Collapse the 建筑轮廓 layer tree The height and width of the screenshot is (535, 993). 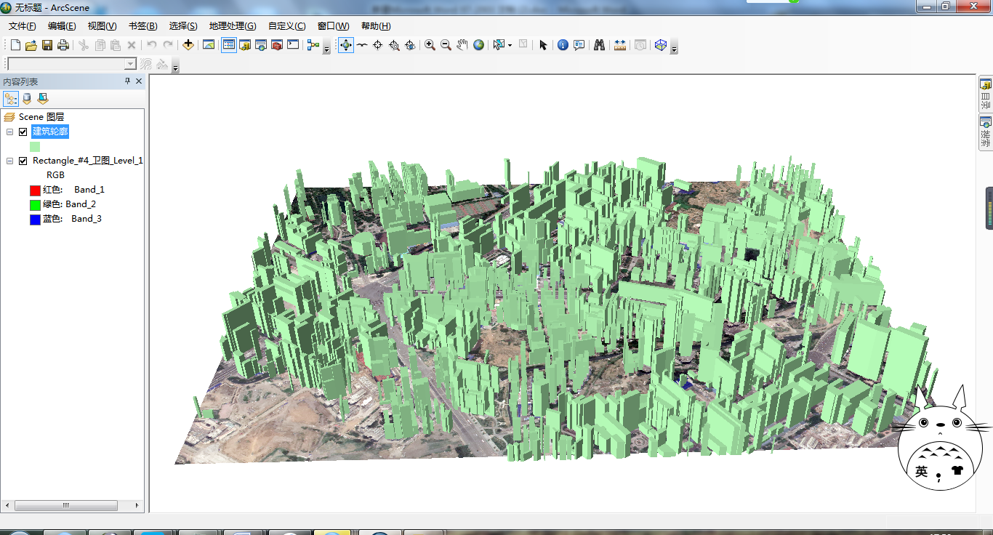point(10,132)
